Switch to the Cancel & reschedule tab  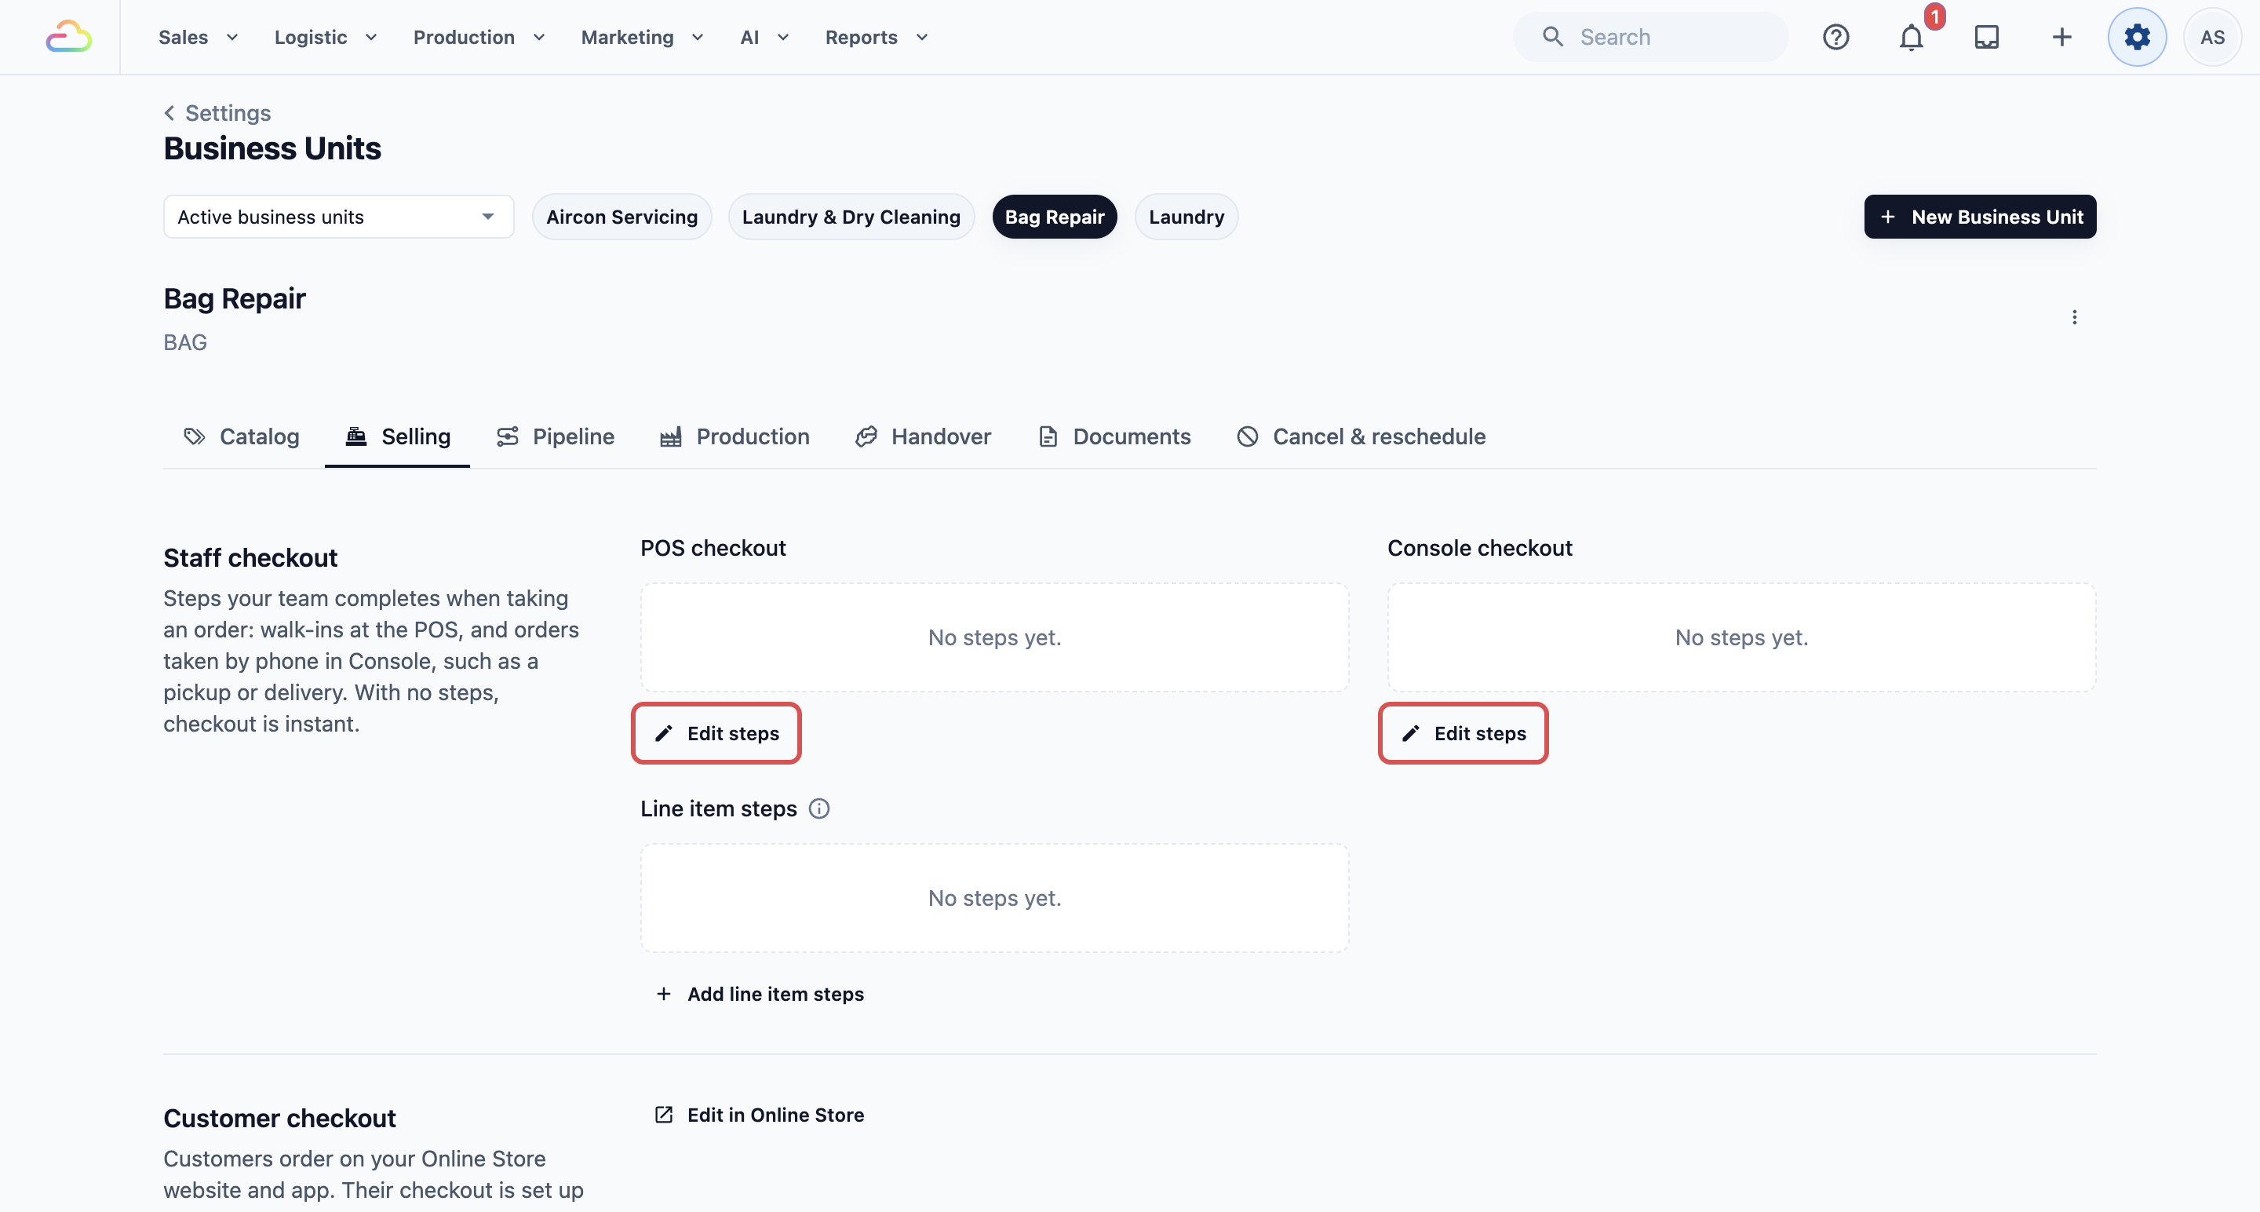[1361, 436]
